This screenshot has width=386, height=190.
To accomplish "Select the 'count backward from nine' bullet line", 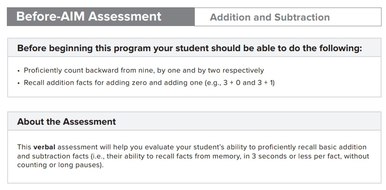I will (x=144, y=70).
